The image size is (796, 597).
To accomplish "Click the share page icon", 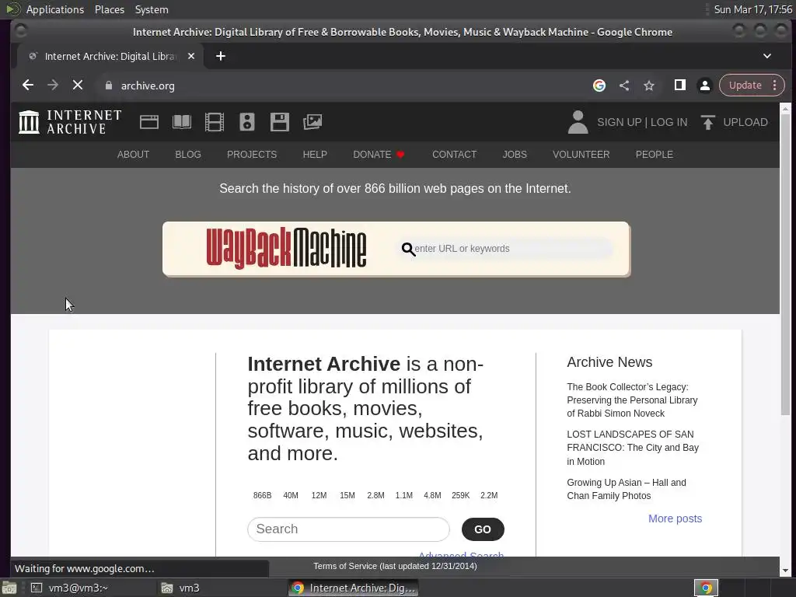I will tap(624, 86).
